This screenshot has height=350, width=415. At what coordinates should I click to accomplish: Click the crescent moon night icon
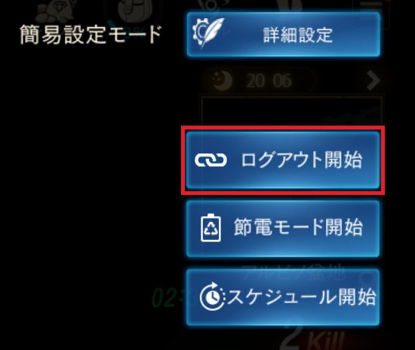[x=222, y=80]
